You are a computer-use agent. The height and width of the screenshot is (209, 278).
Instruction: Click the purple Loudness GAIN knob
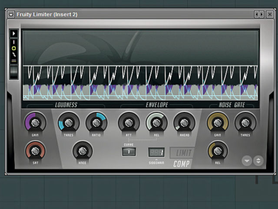tap(35, 123)
